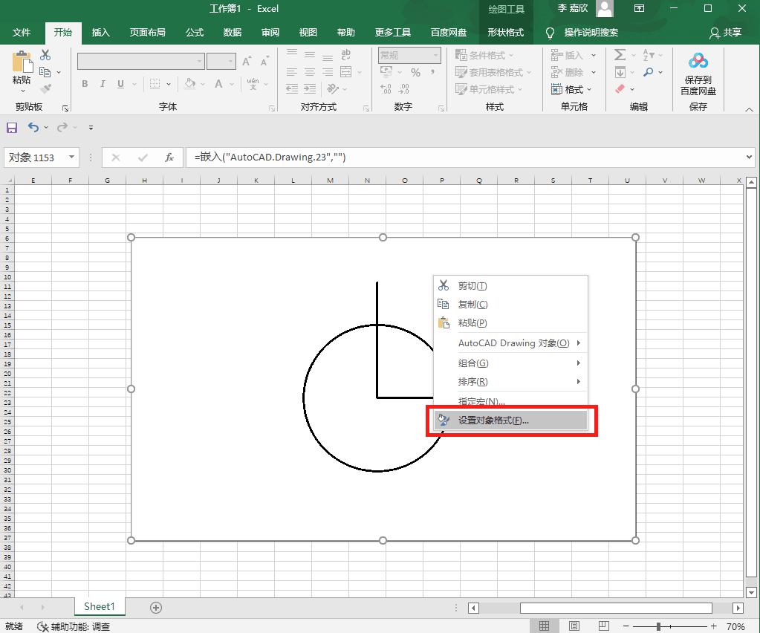
Task: Click the 共享 button at top right
Action: click(x=726, y=33)
